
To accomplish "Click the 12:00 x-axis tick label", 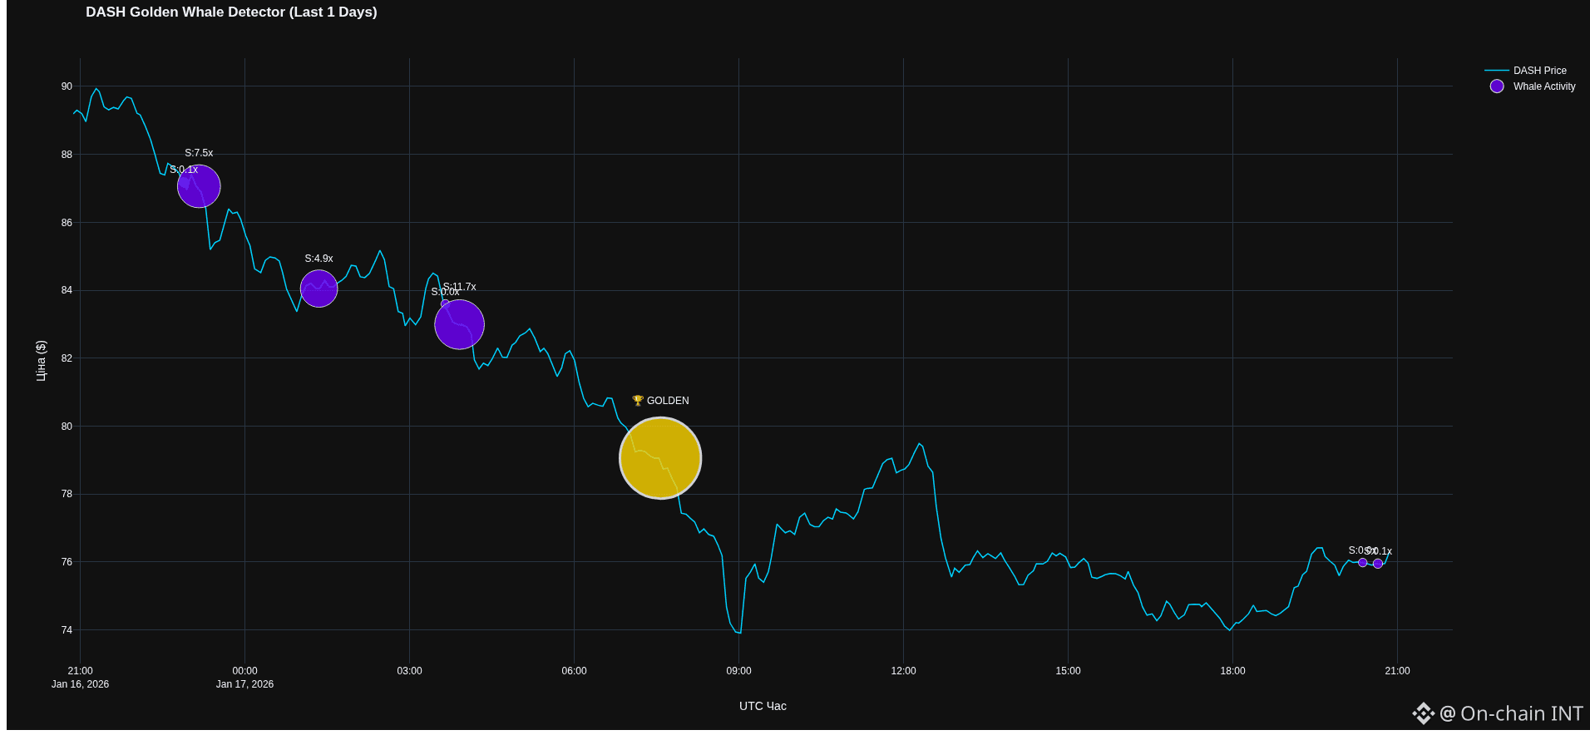I will (903, 671).
